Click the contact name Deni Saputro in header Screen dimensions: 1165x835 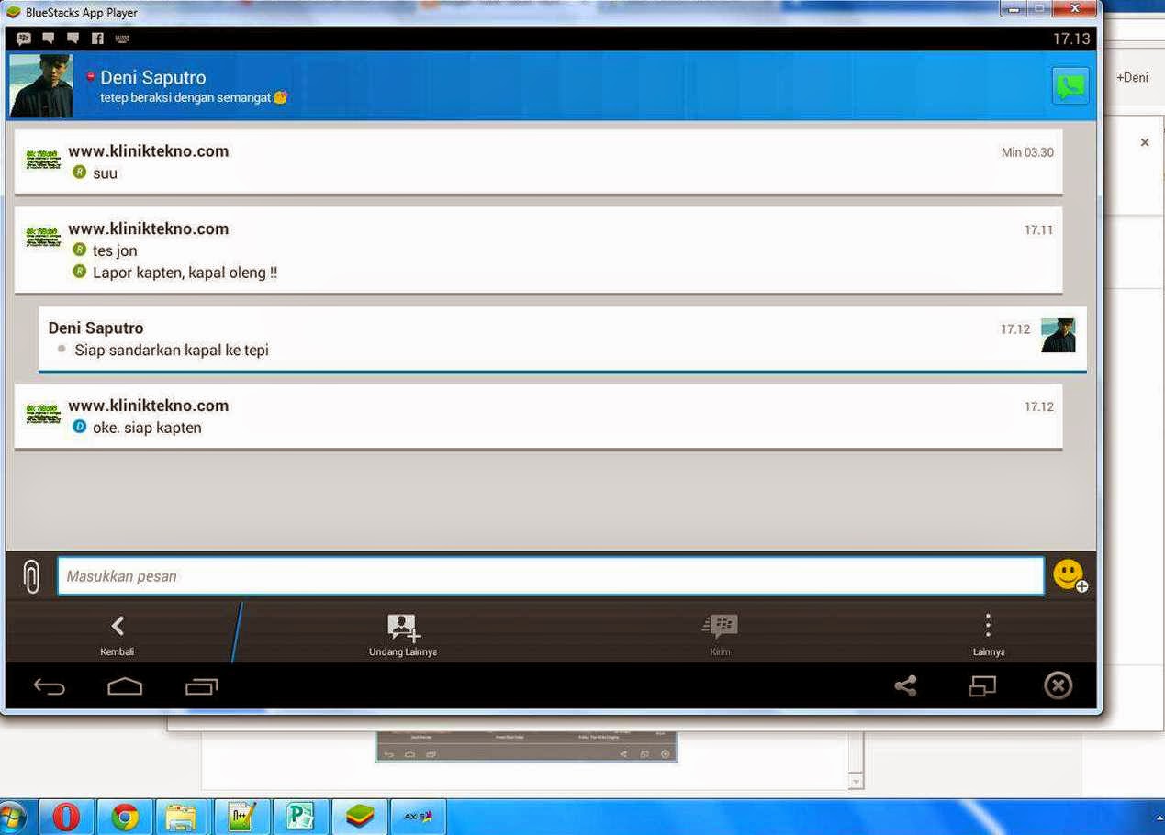pos(153,77)
